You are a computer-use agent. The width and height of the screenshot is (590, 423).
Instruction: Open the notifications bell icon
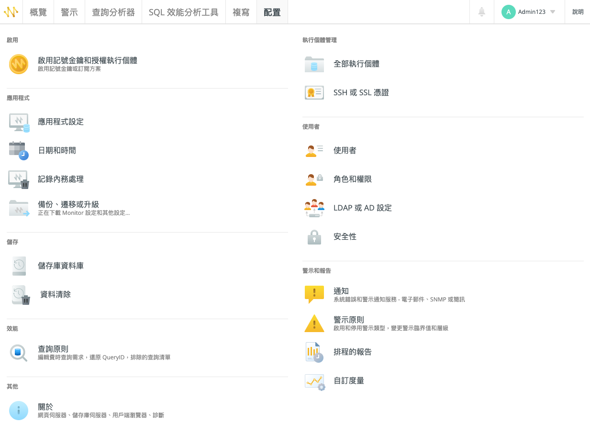(x=482, y=12)
